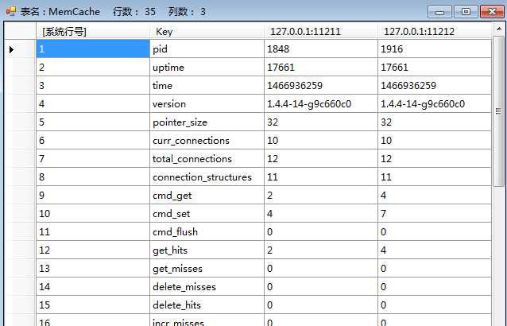Click the Key column header
This screenshot has width=507, height=326.
(x=207, y=31)
